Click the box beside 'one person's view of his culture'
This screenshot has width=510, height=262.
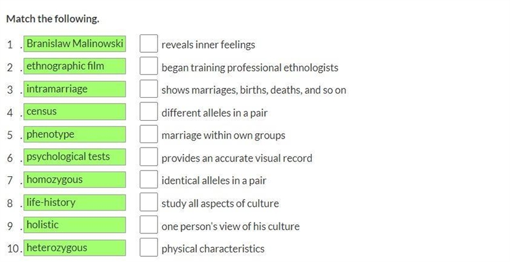[x=149, y=224]
